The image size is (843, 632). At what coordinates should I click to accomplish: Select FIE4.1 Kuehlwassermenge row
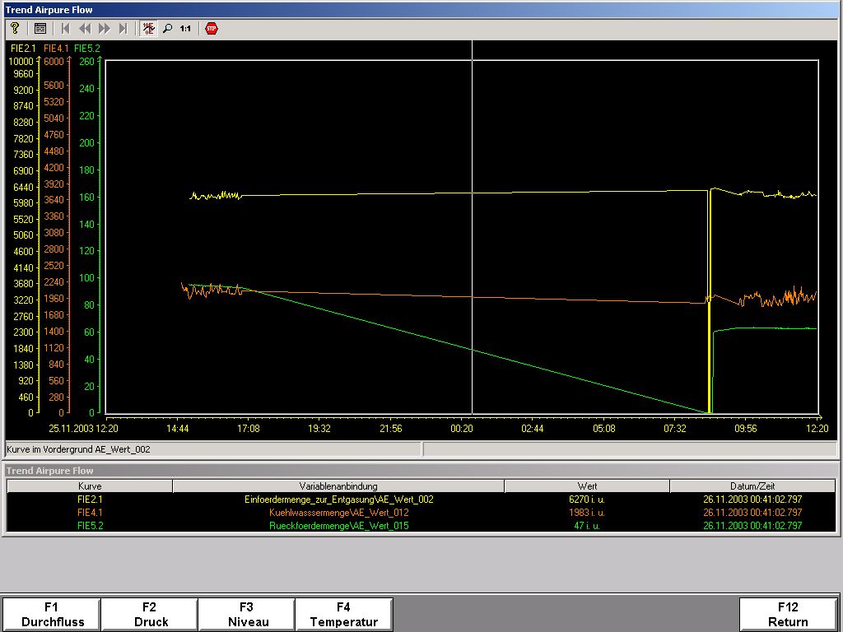[x=338, y=513]
